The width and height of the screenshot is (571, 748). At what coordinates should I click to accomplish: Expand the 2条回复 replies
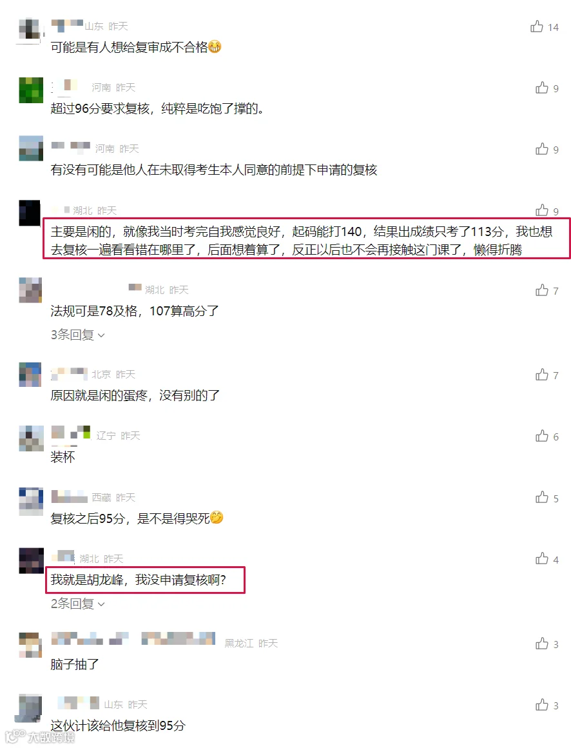coord(78,604)
